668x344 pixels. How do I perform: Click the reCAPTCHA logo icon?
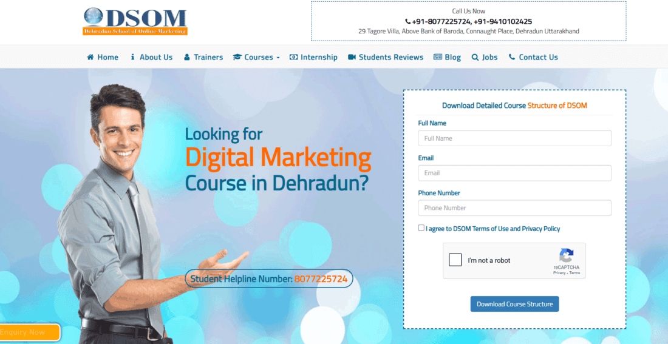tap(566, 255)
